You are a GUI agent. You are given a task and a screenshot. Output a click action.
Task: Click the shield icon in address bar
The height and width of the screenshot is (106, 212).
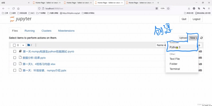39,8
